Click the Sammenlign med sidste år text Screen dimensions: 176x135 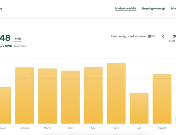pos(128,36)
